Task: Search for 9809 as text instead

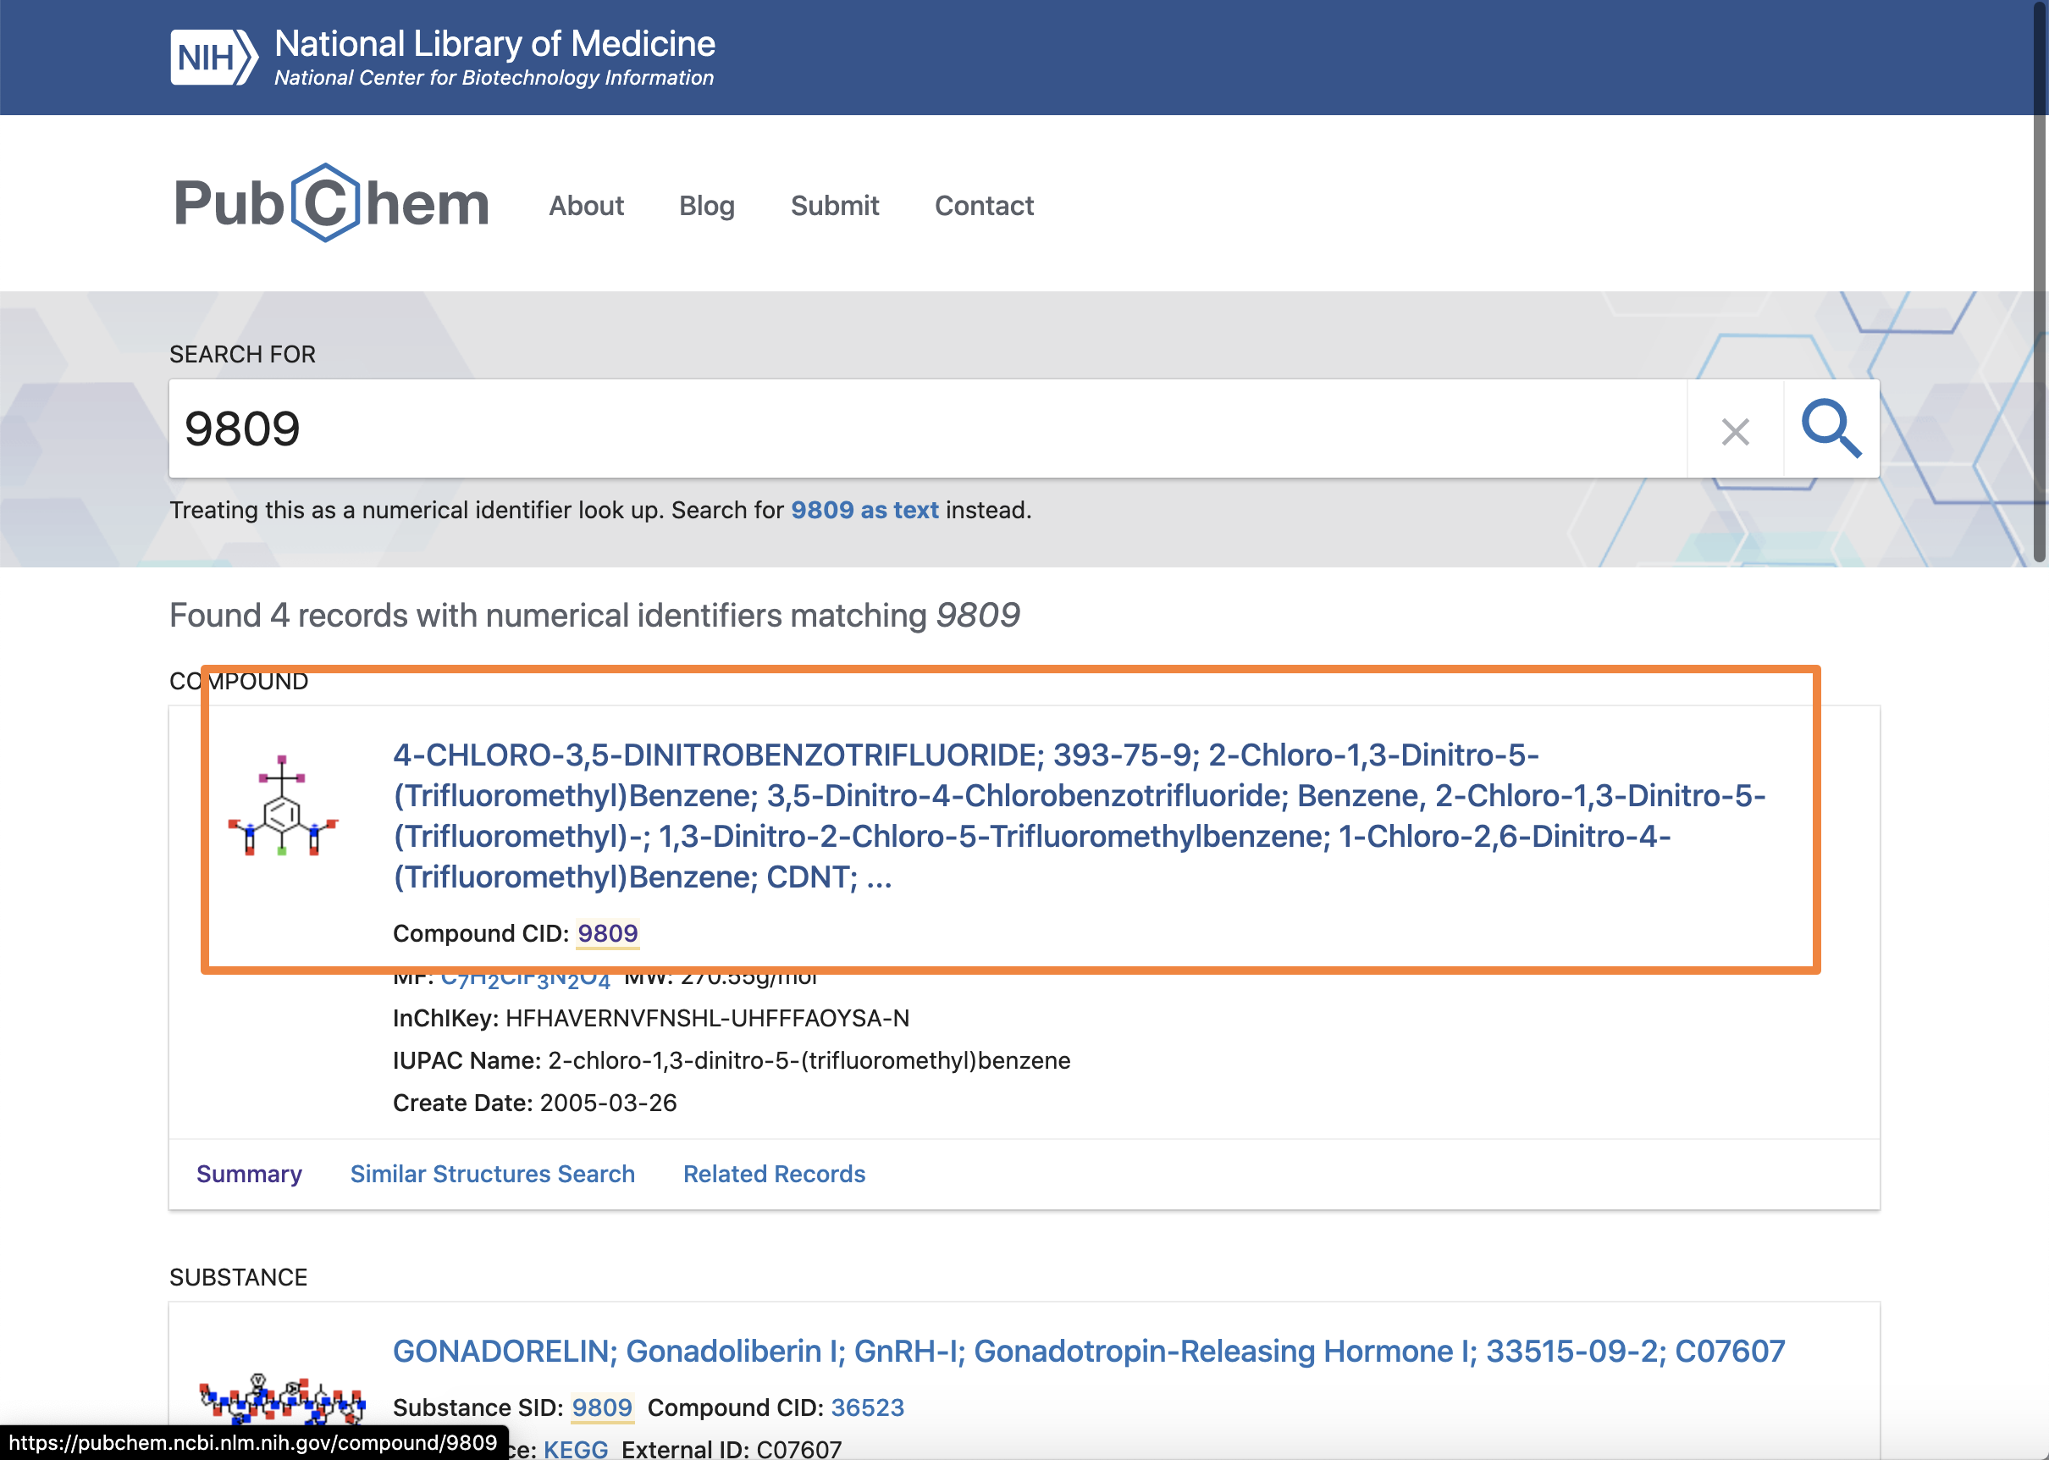Action: click(x=864, y=510)
